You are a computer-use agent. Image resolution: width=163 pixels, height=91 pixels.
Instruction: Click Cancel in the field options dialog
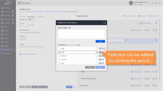[x=90, y=67]
